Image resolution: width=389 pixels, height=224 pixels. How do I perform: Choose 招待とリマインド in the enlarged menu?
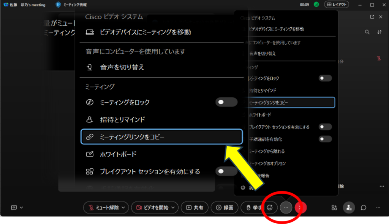point(122,119)
